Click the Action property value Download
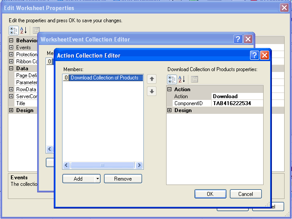The image size is (292, 219). click(x=237, y=96)
